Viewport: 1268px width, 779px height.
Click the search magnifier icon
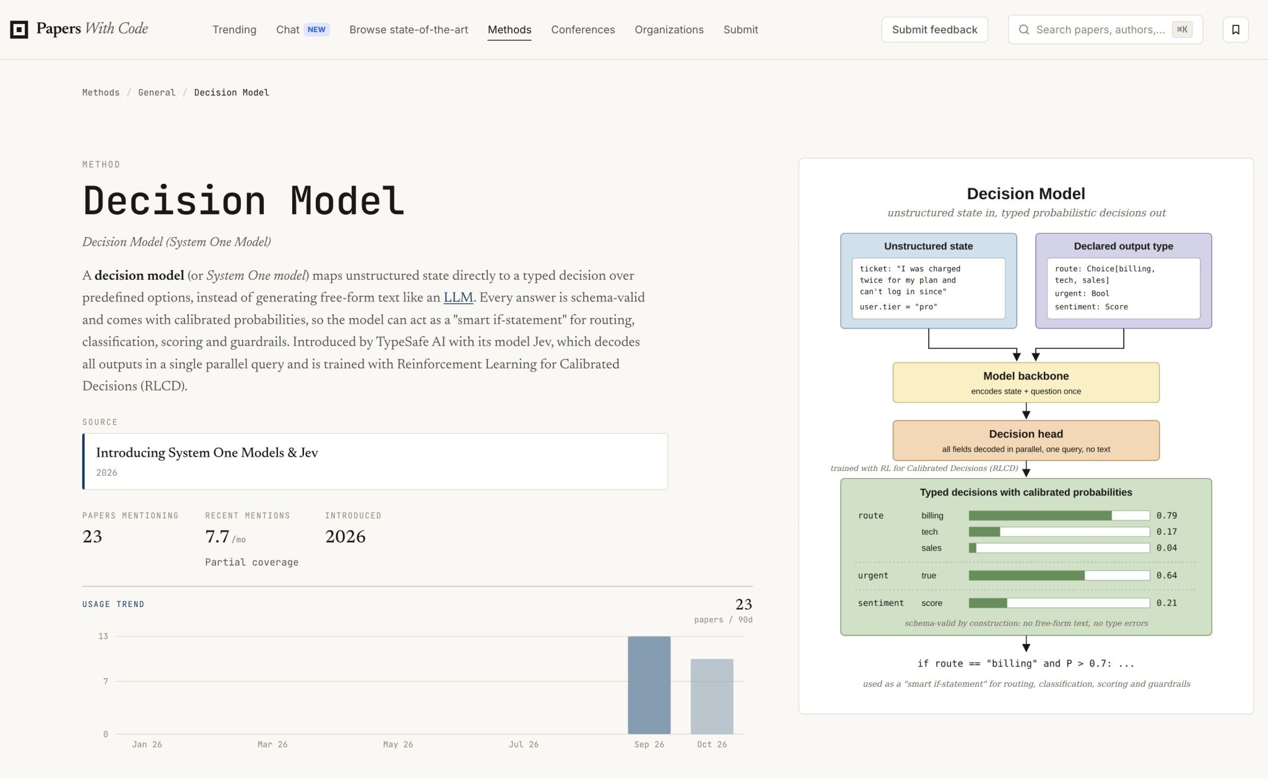click(x=1024, y=30)
